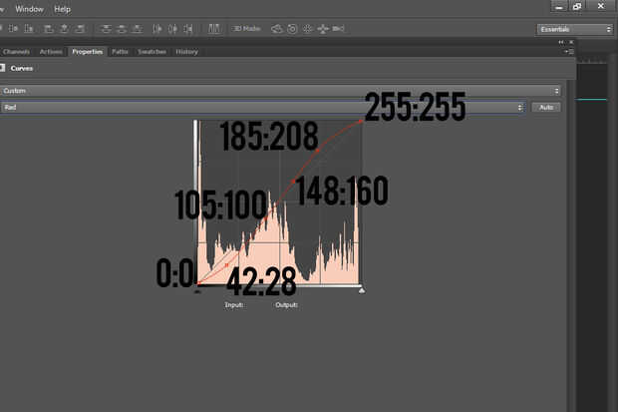The width and height of the screenshot is (618, 412).
Task: Click the Curves adjustment title
Action: 22,68
